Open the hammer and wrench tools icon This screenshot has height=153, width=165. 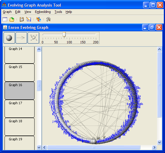(x=48, y=19)
